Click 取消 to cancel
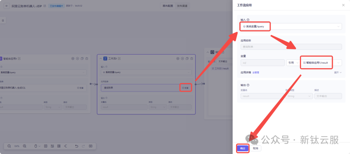This screenshot has width=350, height=154. coord(256,148)
